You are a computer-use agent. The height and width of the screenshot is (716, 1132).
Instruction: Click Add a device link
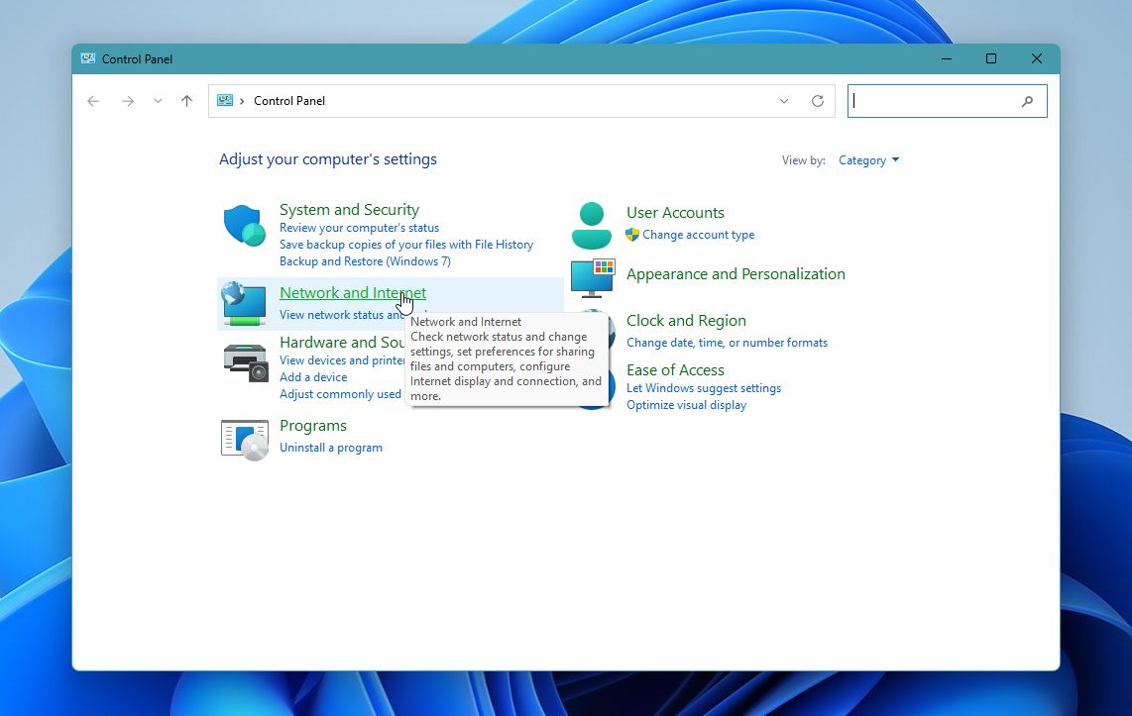(x=313, y=377)
